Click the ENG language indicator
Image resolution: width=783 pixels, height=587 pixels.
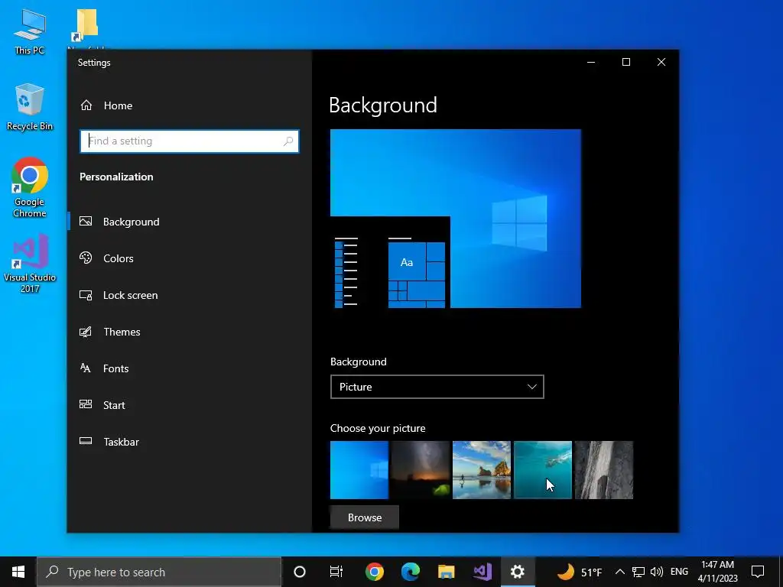[x=679, y=572]
